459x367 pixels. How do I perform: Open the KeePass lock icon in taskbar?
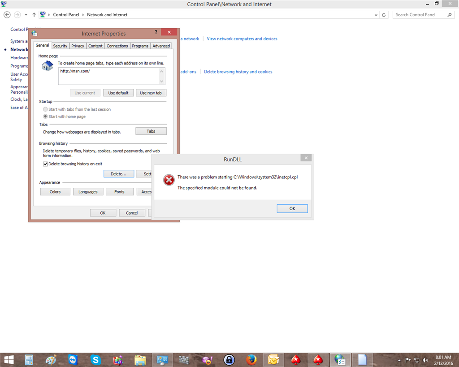pos(229,360)
